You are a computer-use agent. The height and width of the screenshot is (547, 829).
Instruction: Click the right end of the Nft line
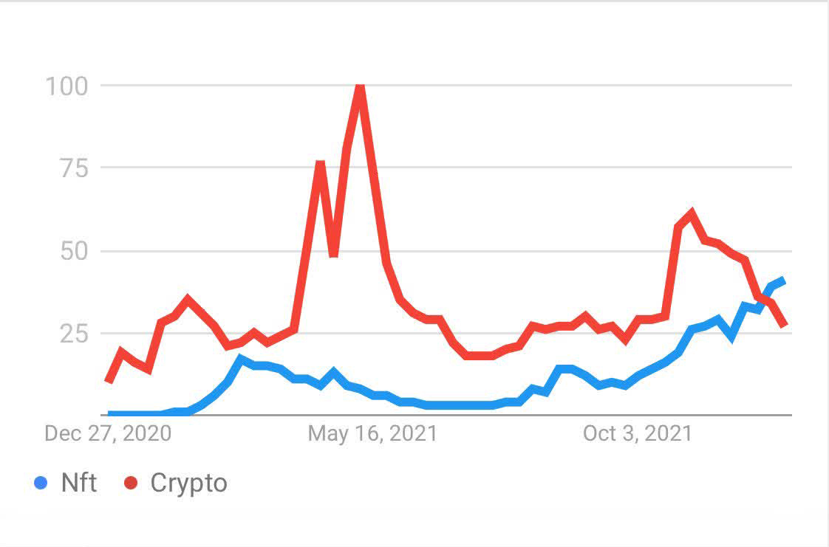[783, 281]
